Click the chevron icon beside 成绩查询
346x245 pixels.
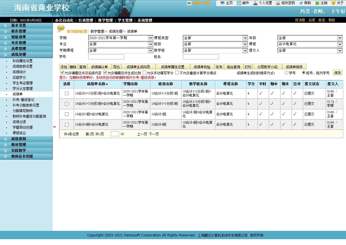click(x=6, y=139)
